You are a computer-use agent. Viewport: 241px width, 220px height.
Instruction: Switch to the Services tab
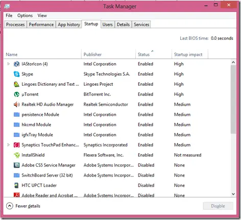click(141, 25)
